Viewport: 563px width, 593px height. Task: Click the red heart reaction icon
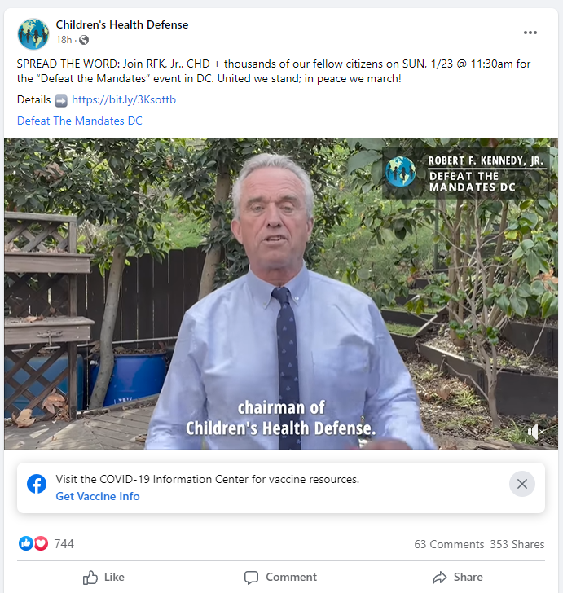[x=42, y=543]
